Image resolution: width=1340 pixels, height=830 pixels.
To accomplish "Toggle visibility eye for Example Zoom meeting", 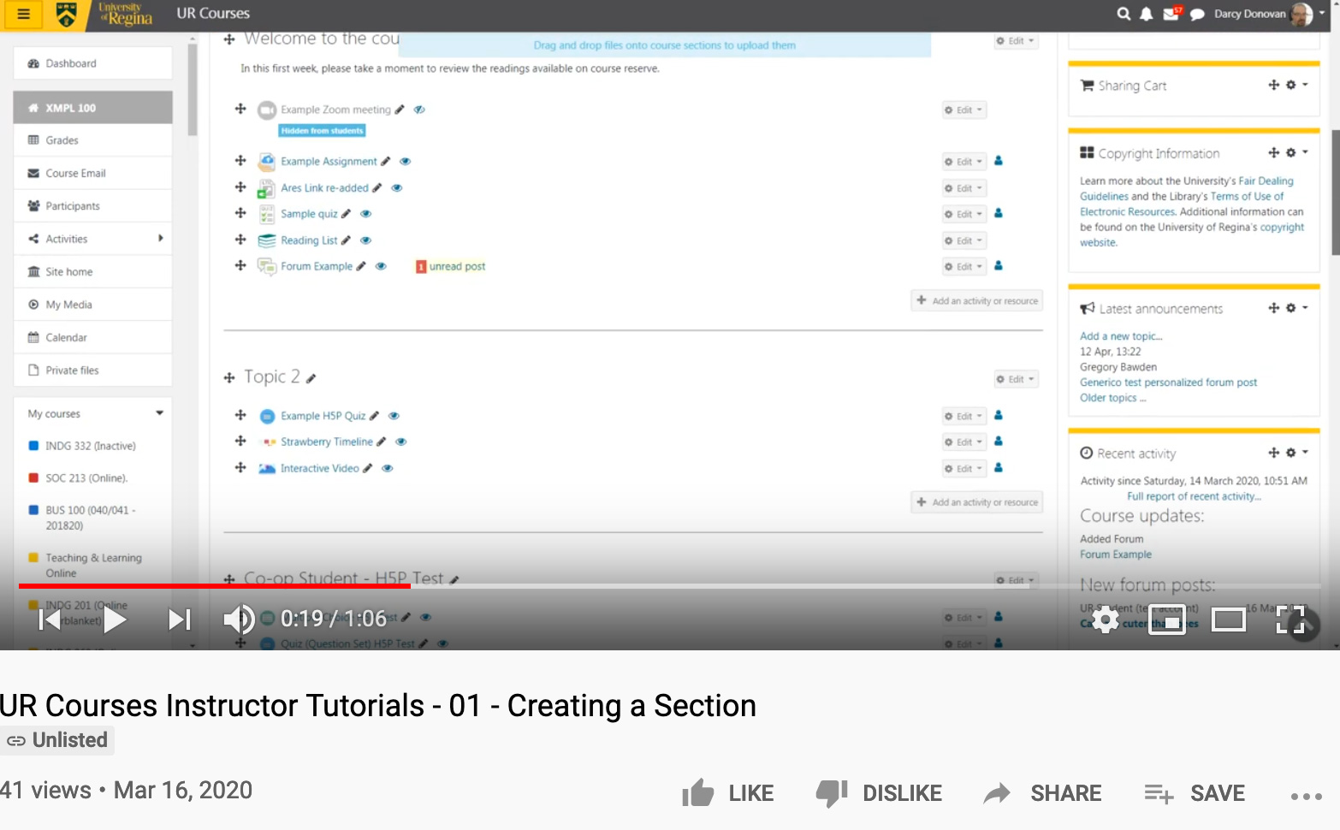I will pos(419,110).
